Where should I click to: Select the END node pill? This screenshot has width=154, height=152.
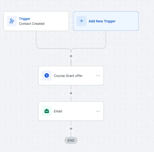pyautogui.click(x=71, y=141)
